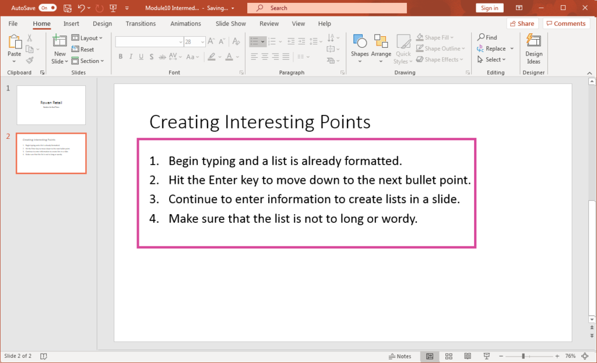Toggle Italic formatting
The image size is (597, 363).
(131, 57)
